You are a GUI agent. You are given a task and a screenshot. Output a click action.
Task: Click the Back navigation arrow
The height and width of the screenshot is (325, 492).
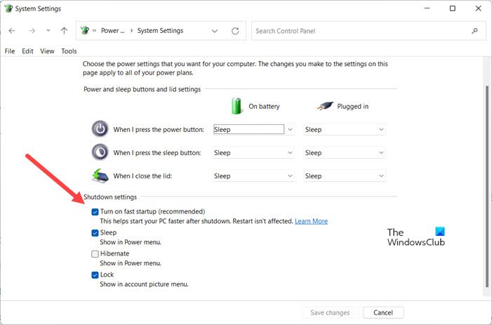tap(12, 31)
